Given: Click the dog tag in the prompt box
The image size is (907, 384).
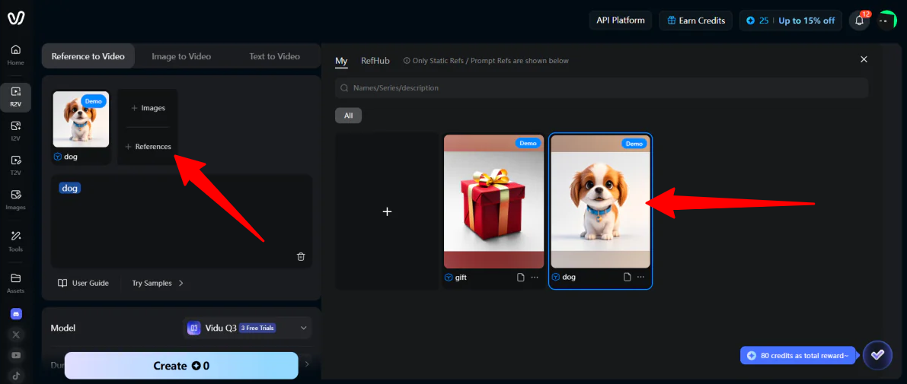Looking at the screenshot, I should (69, 188).
